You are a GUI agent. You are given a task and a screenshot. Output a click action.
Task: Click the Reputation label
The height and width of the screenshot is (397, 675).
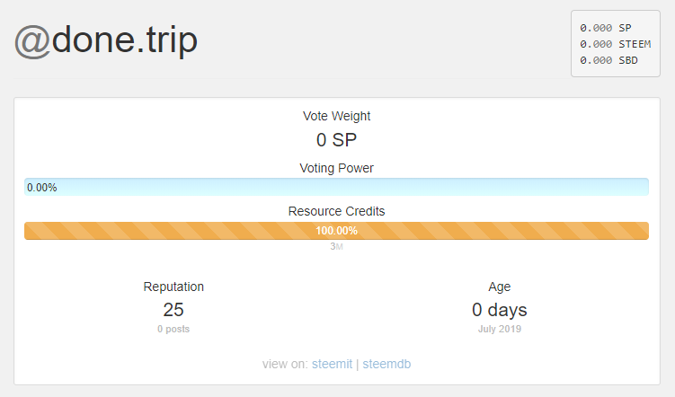click(173, 287)
